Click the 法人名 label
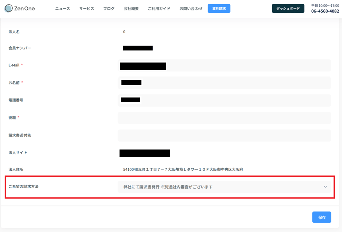The image size is (342, 232). [14, 32]
